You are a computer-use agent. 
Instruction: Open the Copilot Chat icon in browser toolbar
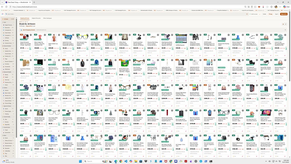tap(286, 7)
